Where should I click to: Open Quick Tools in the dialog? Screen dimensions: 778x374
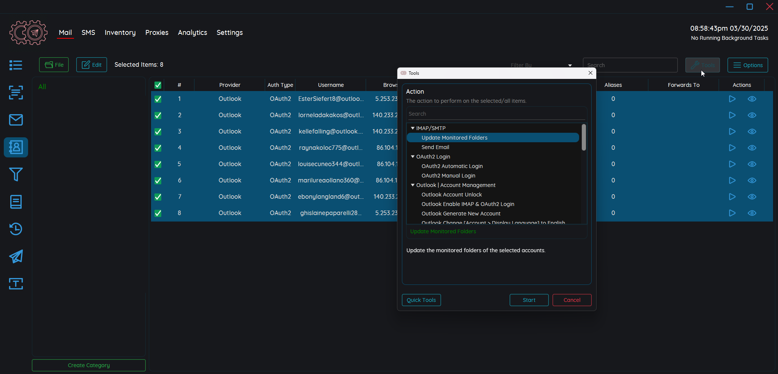click(x=421, y=300)
